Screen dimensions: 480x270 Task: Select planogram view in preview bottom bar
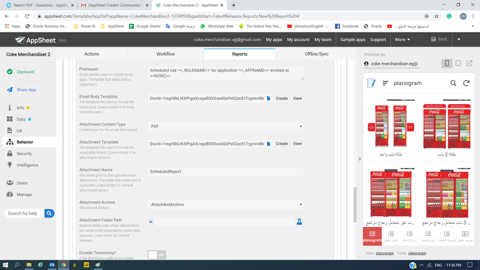pyautogui.click(x=372, y=236)
